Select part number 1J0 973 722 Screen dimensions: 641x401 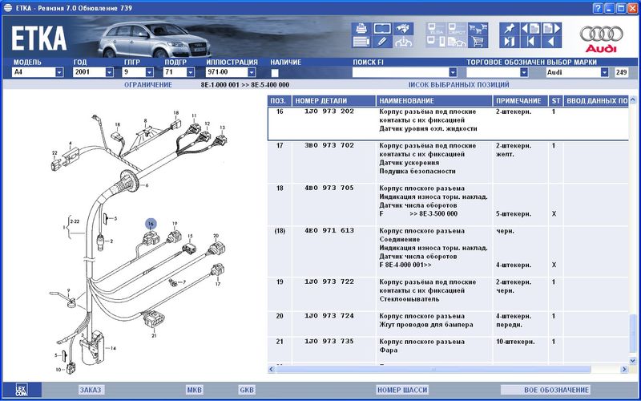click(329, 282)
